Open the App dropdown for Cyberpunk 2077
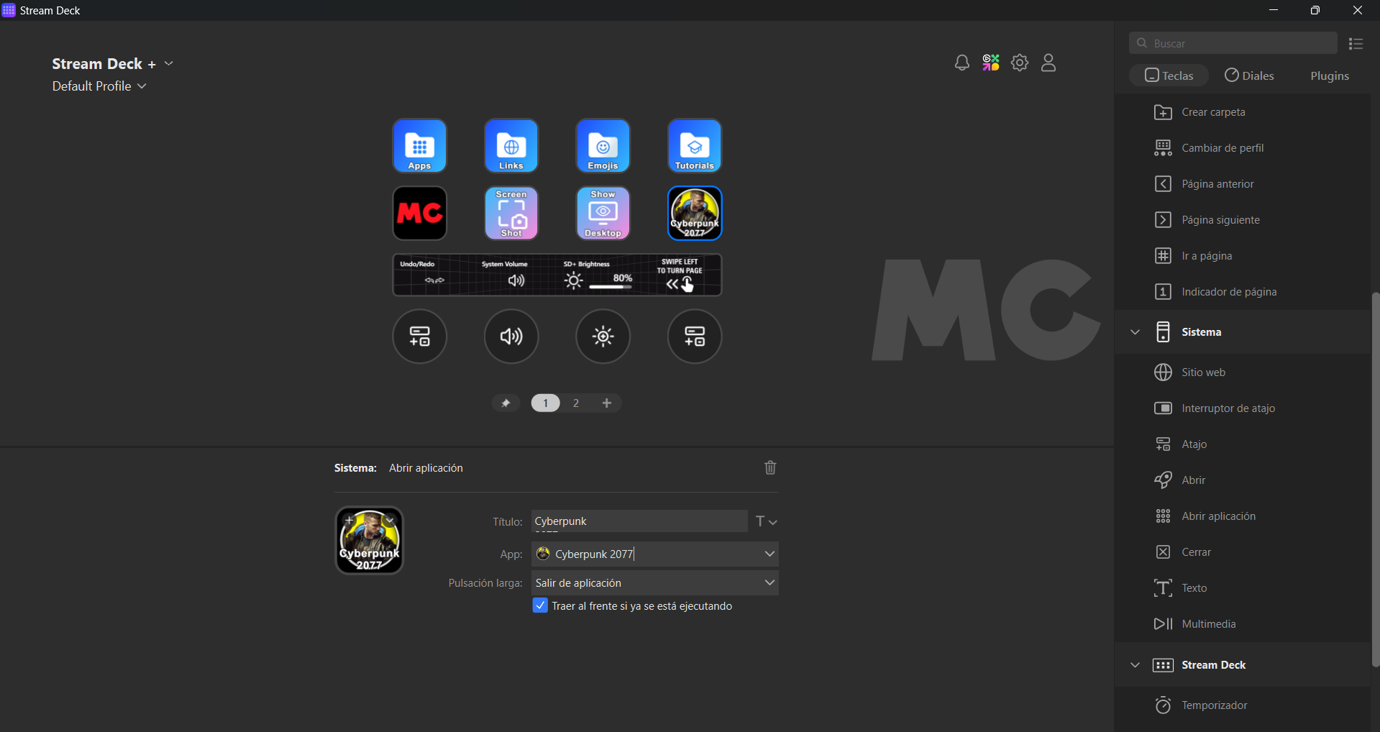Viewport: 1380px width, 732px height. point(769,554)
